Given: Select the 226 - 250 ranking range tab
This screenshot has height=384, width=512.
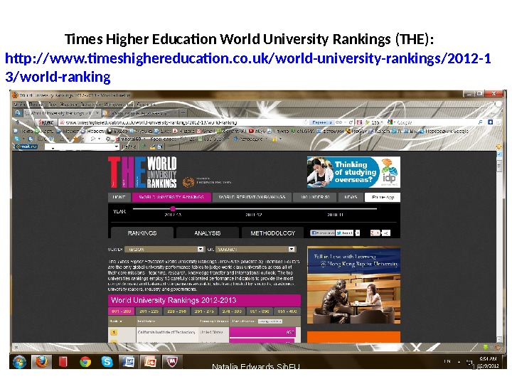Looking at the screenshot, I should (x=176, y=311).
